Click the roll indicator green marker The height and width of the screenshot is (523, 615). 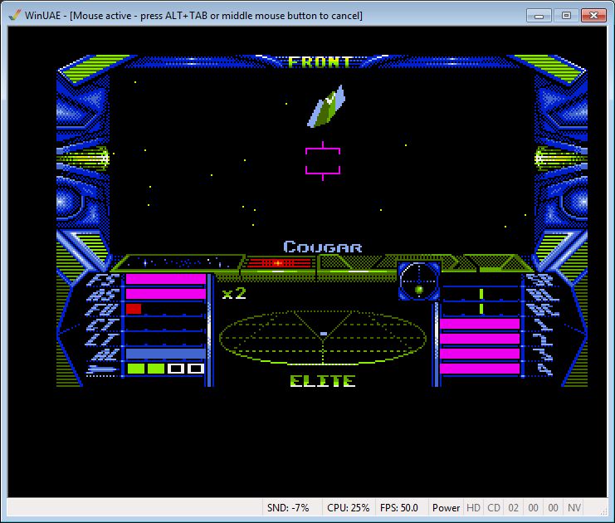coord(481,294)
